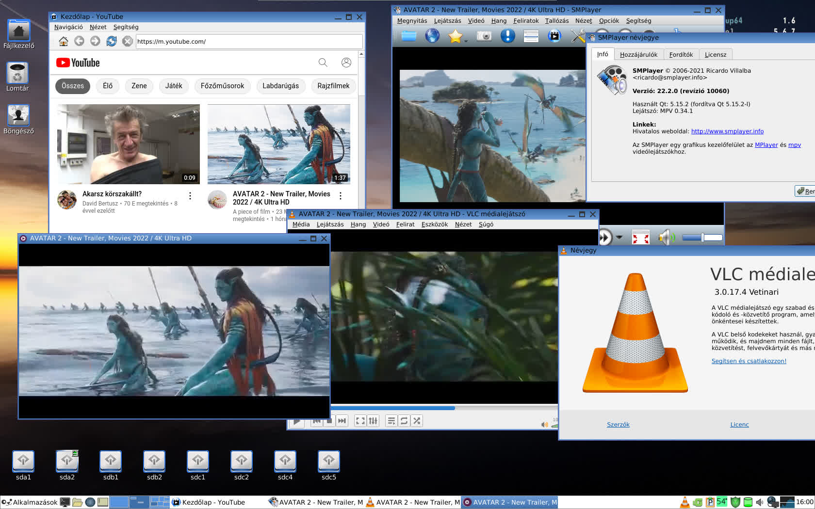Viewport: 815px width, 509px height.
Task: Click the star favorites icon in SMPlayer
Action: pos(455,36)
